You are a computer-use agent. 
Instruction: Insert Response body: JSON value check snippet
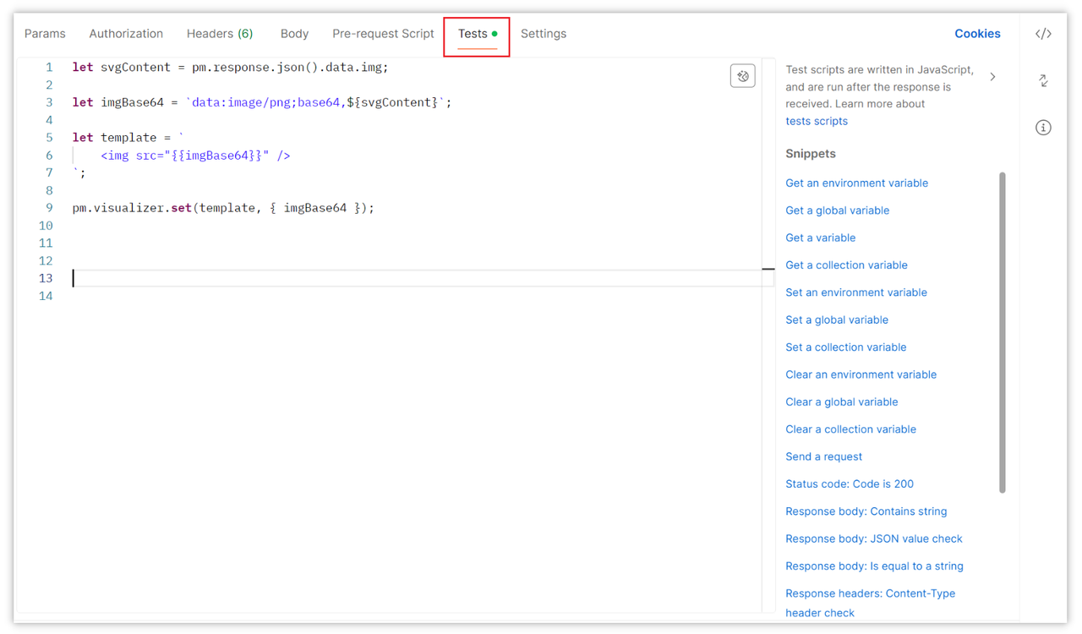tap(874, 538)
